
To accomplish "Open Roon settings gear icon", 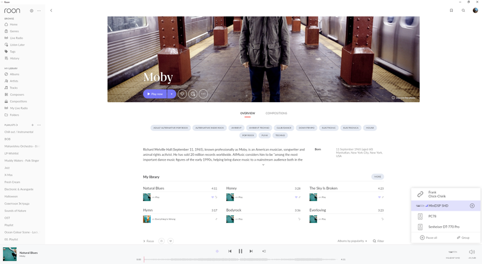I will click(x=31, y=10).
